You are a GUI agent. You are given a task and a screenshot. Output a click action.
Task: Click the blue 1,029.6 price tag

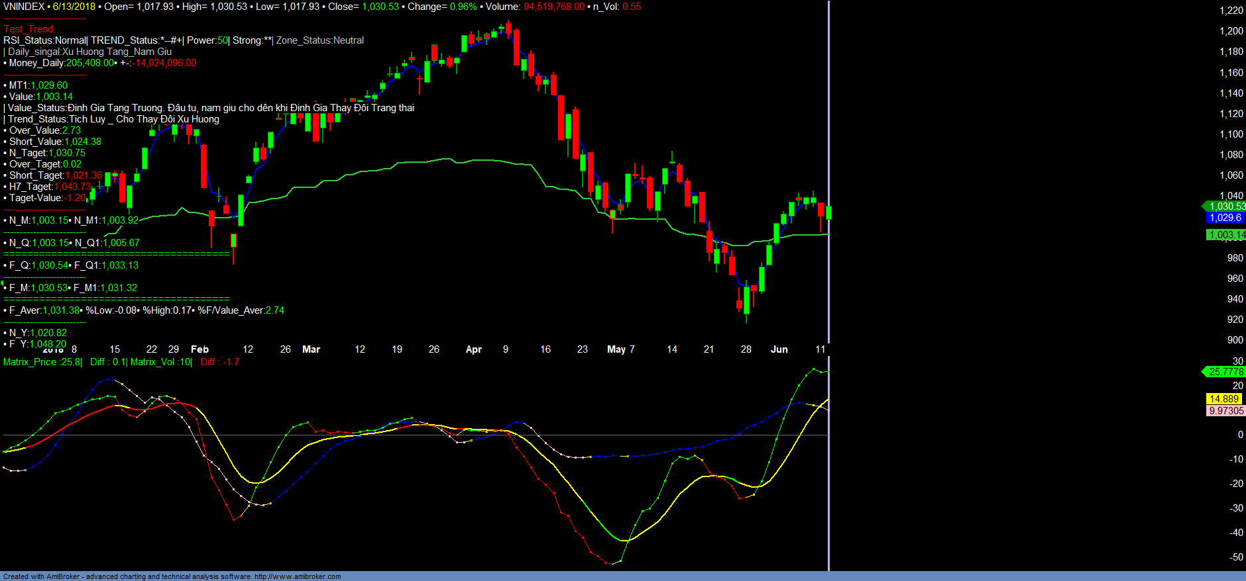(x=1225, y=218)
